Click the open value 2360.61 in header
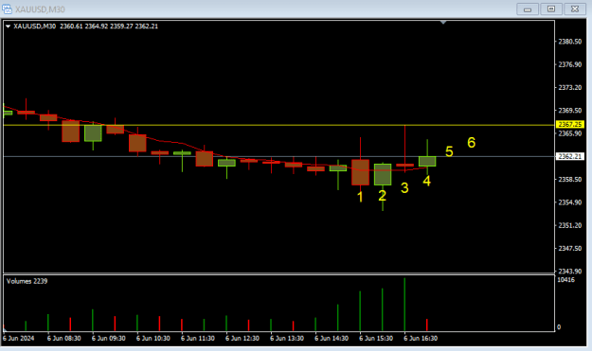 pos(71,26)
